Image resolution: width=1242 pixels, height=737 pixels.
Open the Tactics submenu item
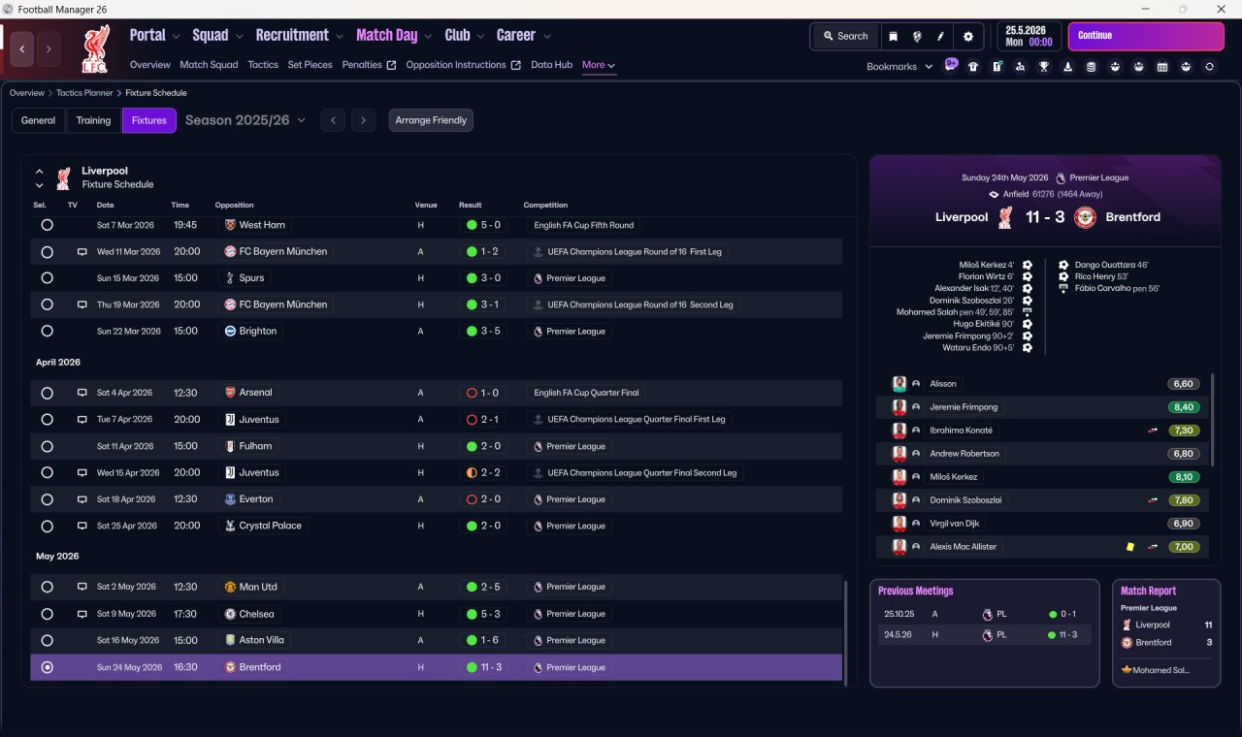[x=263, y=65]
